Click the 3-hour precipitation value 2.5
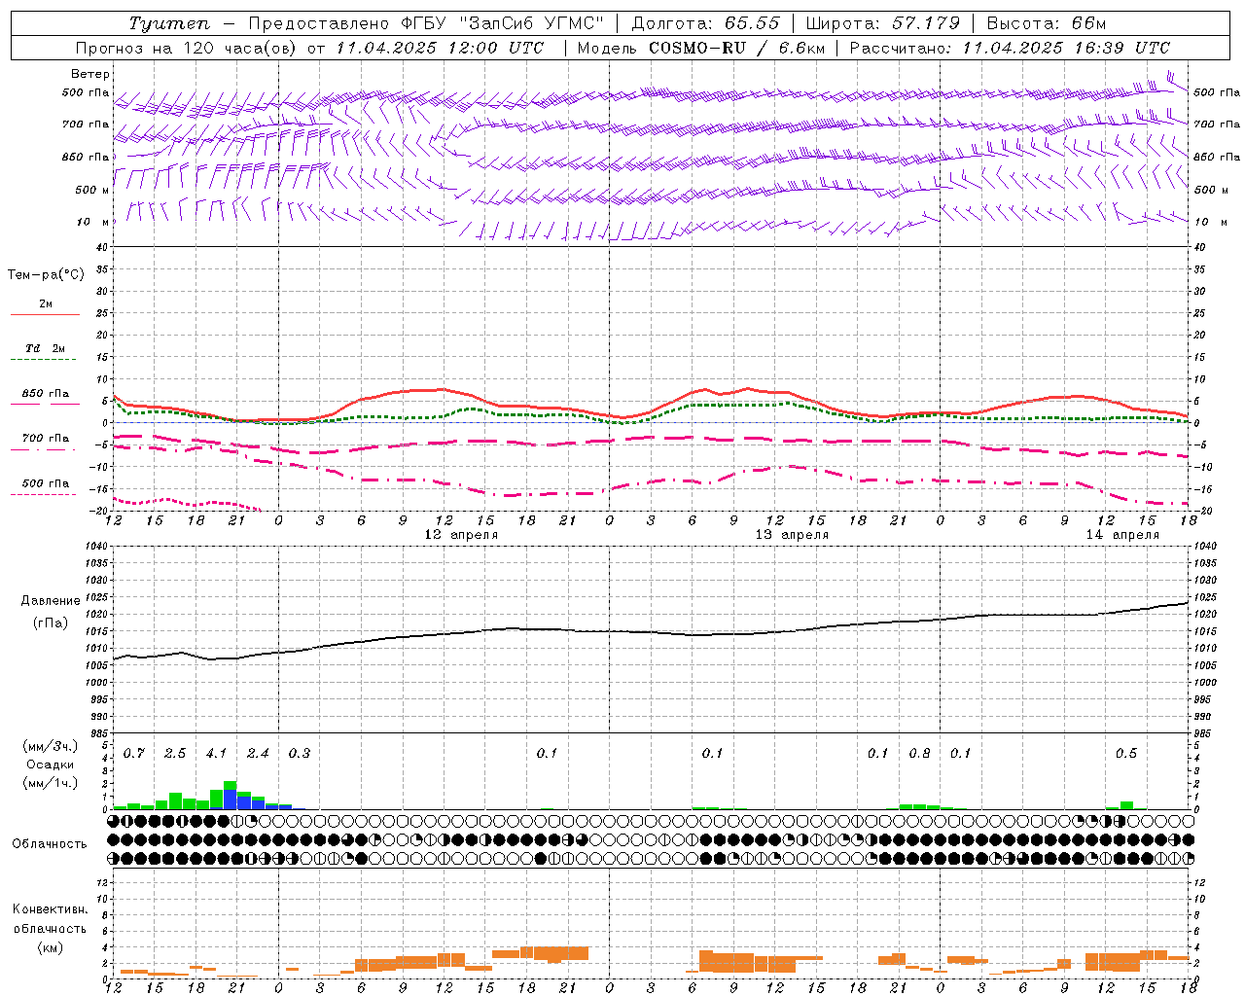 coord(175,754)
